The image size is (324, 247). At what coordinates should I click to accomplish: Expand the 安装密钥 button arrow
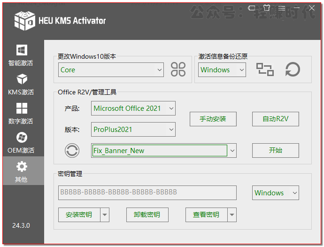click(105, 215)
